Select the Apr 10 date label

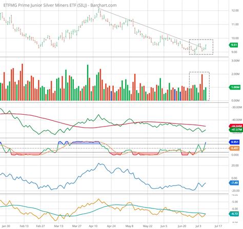(x=93, y=226)
